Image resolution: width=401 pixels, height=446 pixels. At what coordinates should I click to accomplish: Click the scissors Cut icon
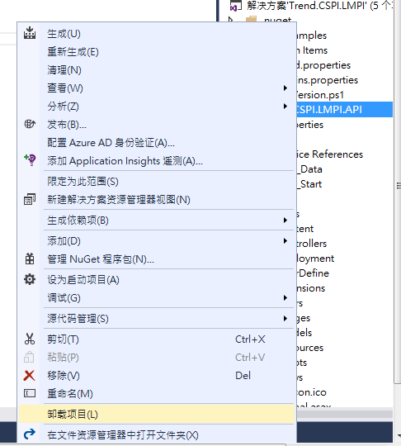click(x=30, y=339)
